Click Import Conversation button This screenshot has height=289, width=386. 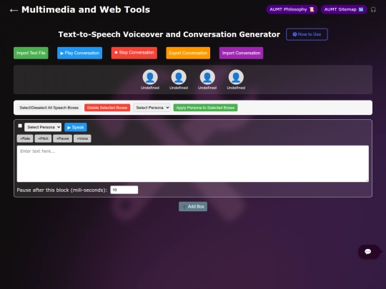click(241, 53)
